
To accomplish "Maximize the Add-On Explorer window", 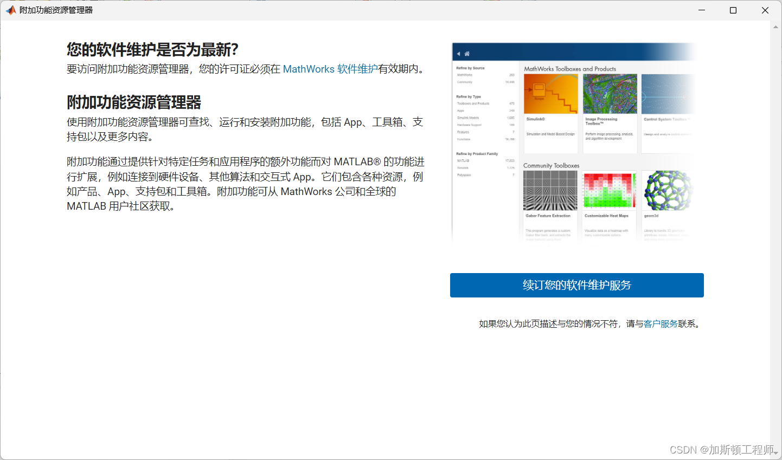I will 733,10.
